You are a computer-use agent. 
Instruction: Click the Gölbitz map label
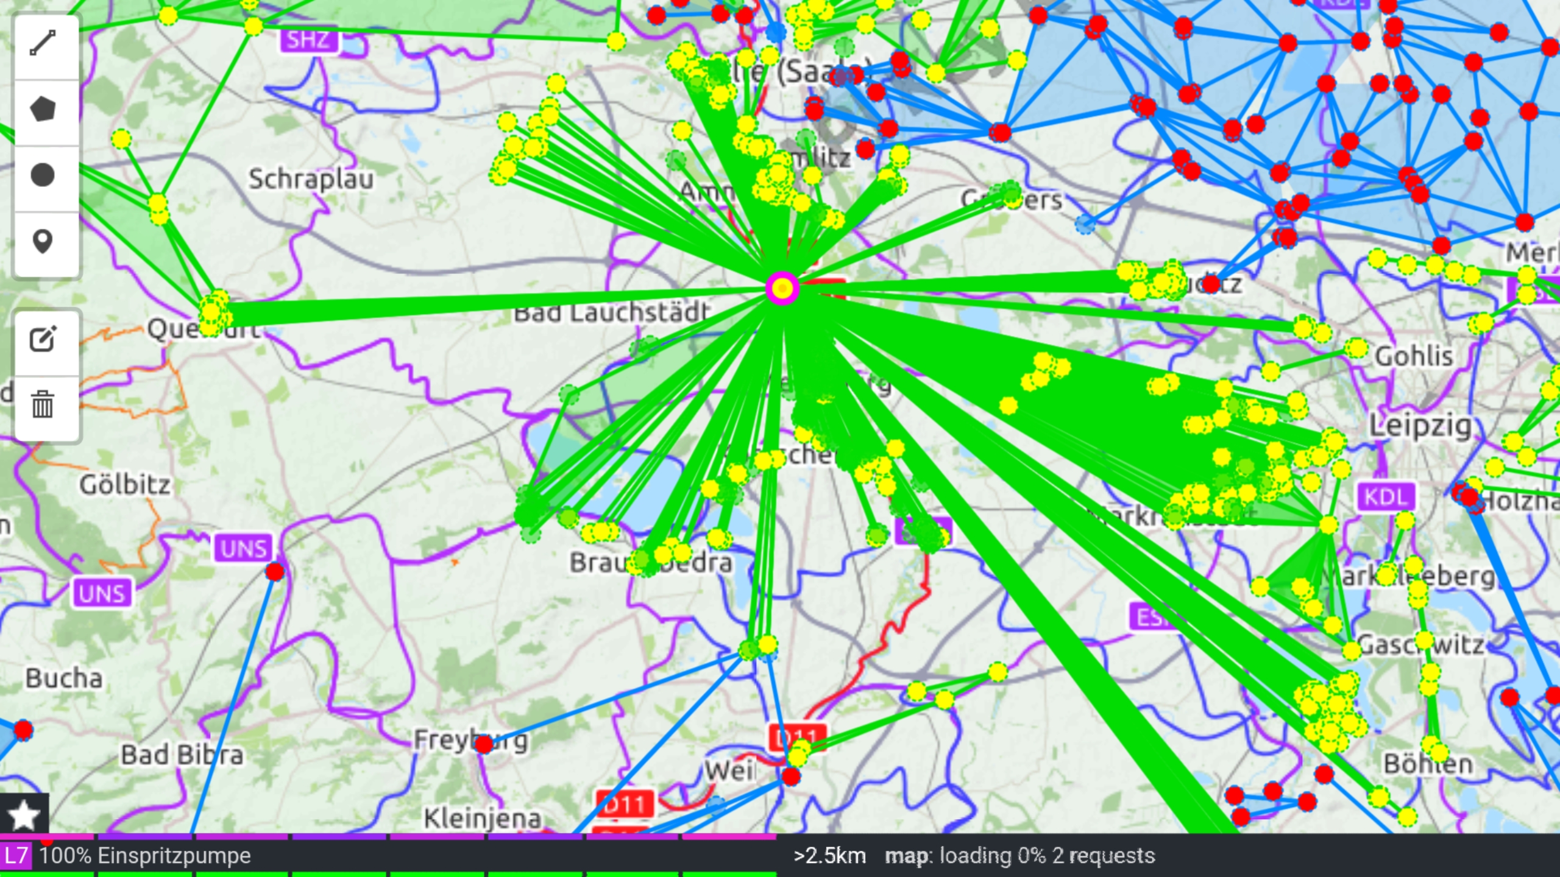coord(125,485)
